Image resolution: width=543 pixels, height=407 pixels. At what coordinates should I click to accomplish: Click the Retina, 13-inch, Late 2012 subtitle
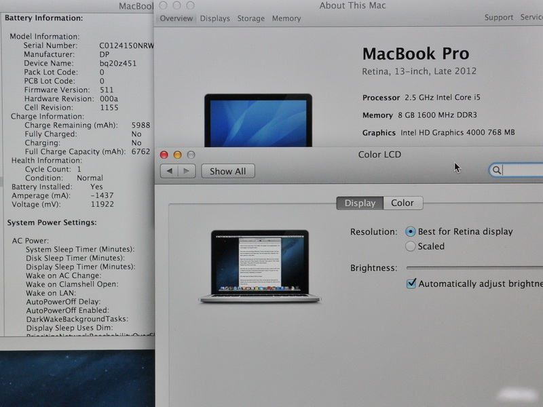(419, 71)
